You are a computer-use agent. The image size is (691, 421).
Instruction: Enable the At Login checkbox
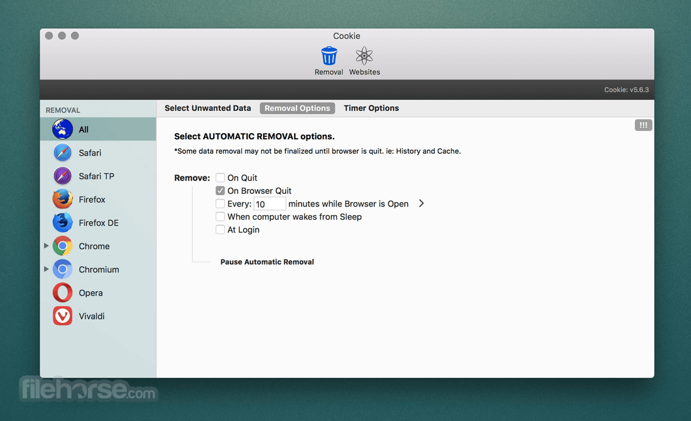[x=220, y=230]
